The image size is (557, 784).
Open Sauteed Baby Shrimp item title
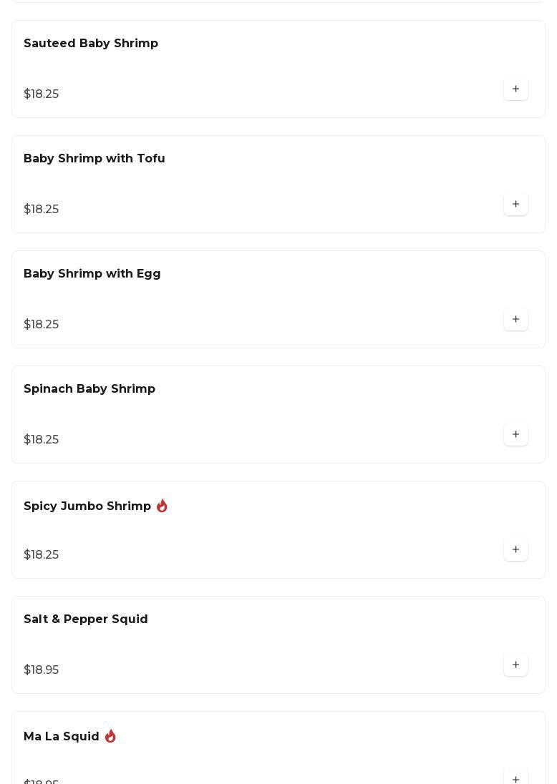click(x=91, y=44)
